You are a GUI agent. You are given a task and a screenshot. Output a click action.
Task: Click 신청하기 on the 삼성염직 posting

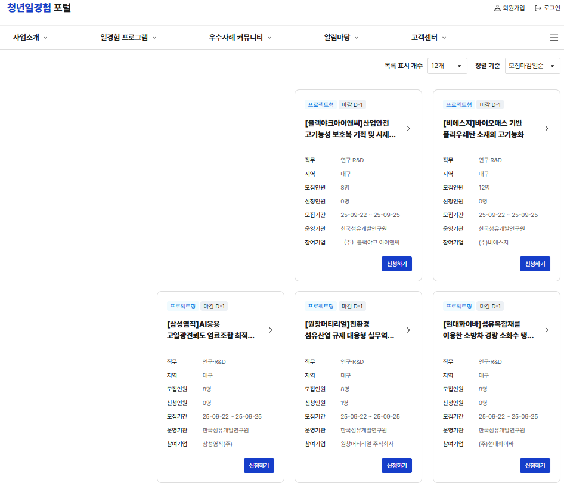coord(259,465)
